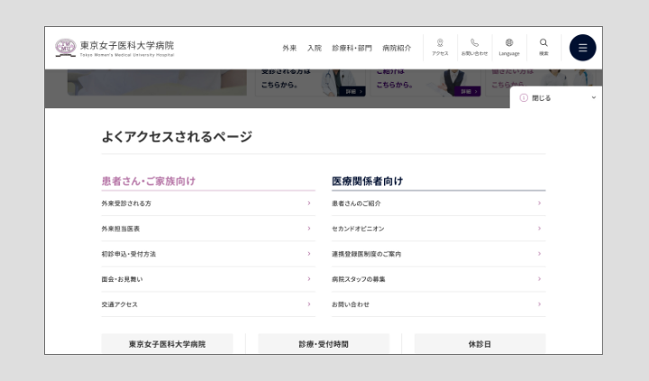This screenshot has height=381, width=649.
Task: Select the Language globe icon
Action: pos(508,43)
